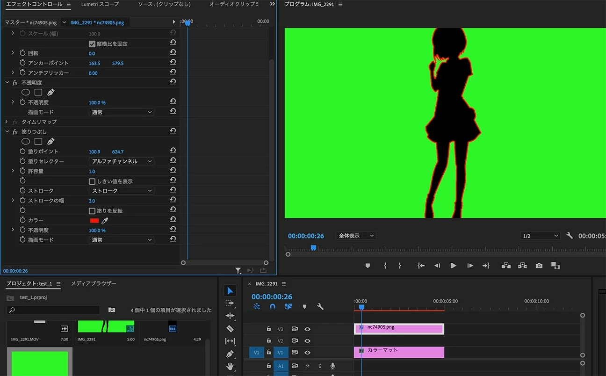Click the red カラー swatch
The image size is (606, 376).
94,221
